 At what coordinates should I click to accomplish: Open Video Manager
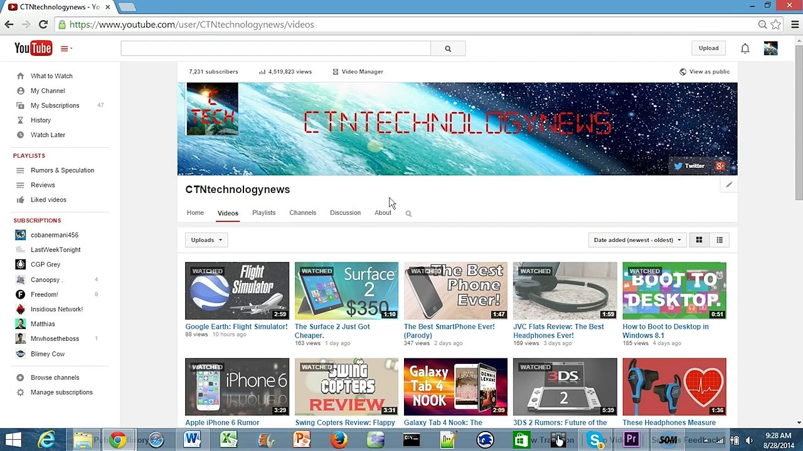pyautogui.click(x=358, y=71)
